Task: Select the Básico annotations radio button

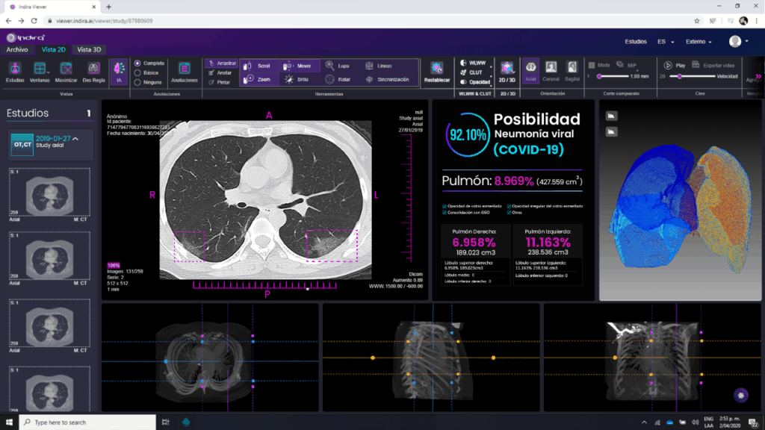Action: click(x=137, y=73)
